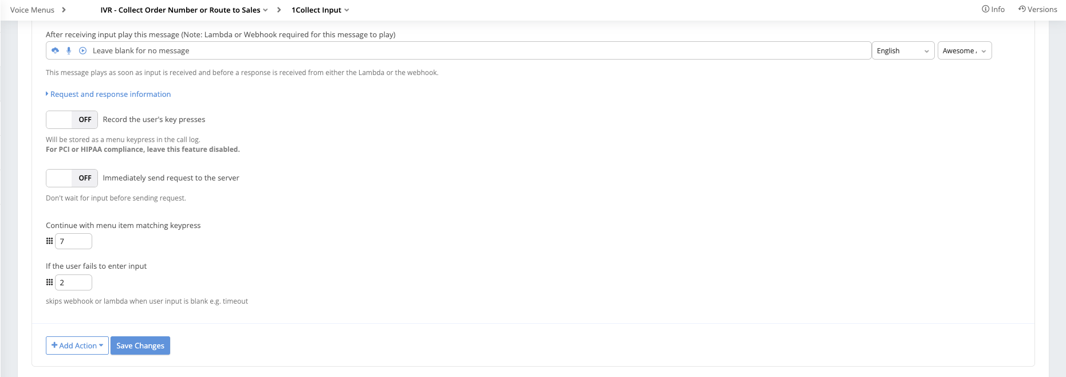Click 'Don't wait for input before sending request.'
1066x377 pixels.
[x=116, y=198]
